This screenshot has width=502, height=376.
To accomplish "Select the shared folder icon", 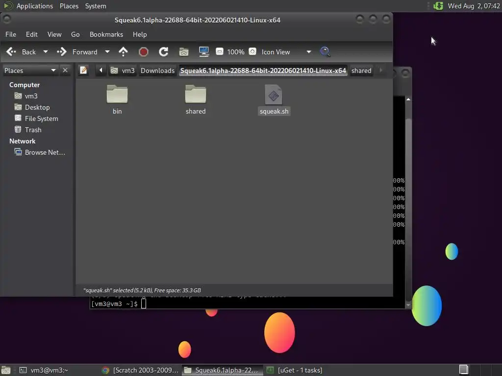I will [x=196, y=94].
